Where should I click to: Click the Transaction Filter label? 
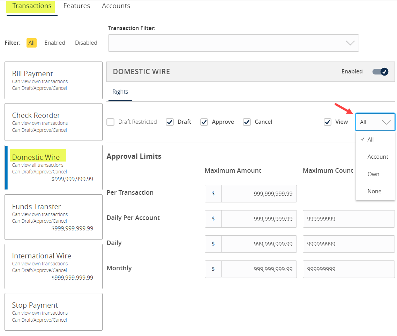click(x=132, y=28)
